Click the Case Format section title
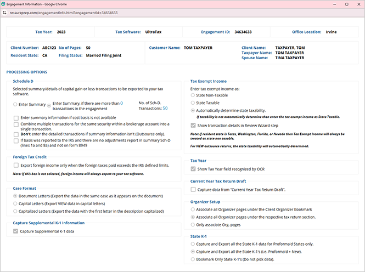The image size is (365, 272). pos(25,188)
